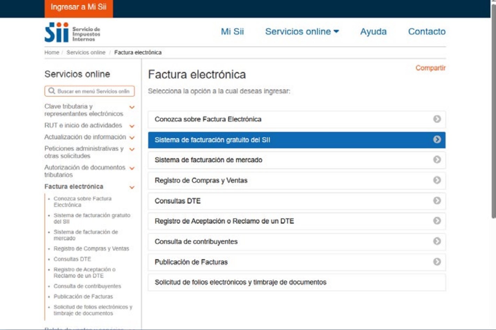Open the Consultas DTE option

pyautogui.click(x=297, y=201)
